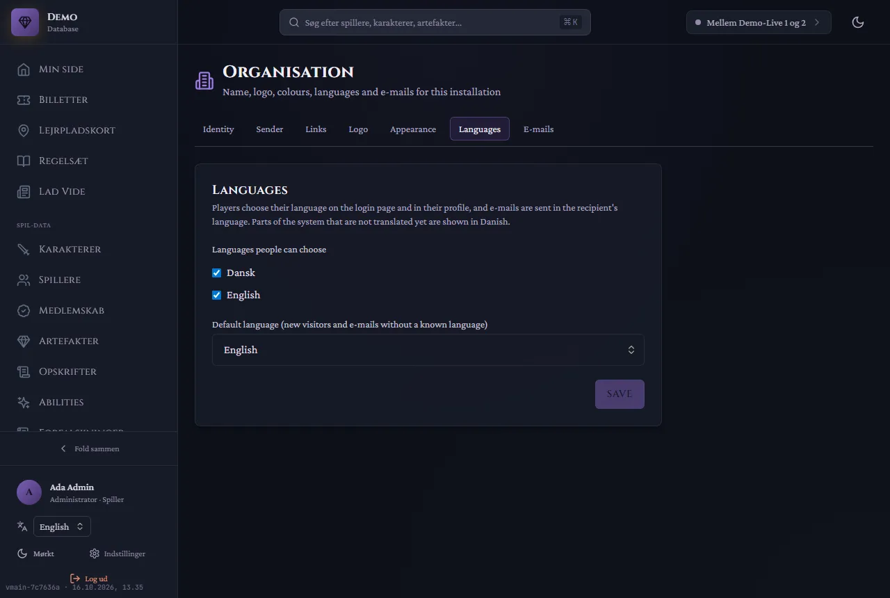Click the Opskrifter scroll icon
The height and width of the screenshot is (598, 890).
[24, 371]
